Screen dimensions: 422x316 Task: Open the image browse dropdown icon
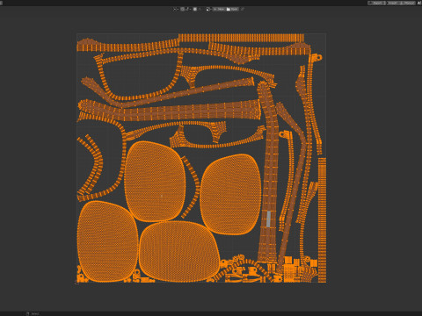pyautogui.click(x=208, y=9)
